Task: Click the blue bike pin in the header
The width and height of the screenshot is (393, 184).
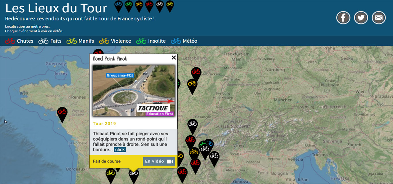Action: click(118, 4)
